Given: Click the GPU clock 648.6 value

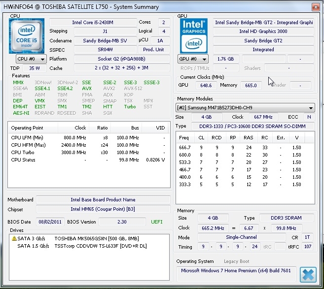Looking at the screenshot, I should (x=206, y=85).
